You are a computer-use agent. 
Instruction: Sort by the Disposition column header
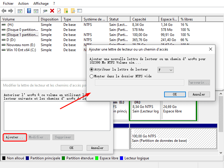coord(50,19)
